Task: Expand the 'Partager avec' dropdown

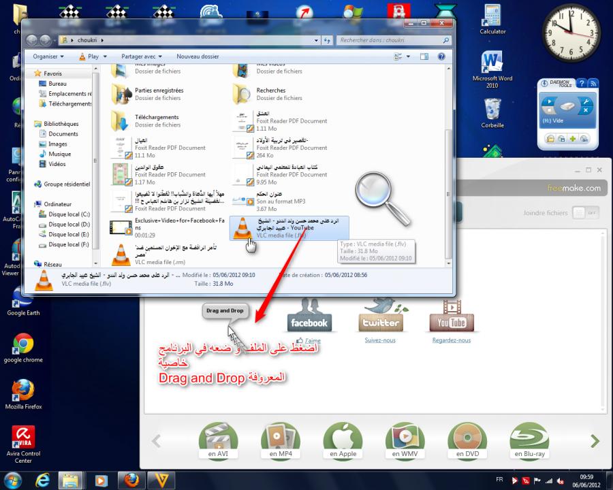Action: click(142, 56)
